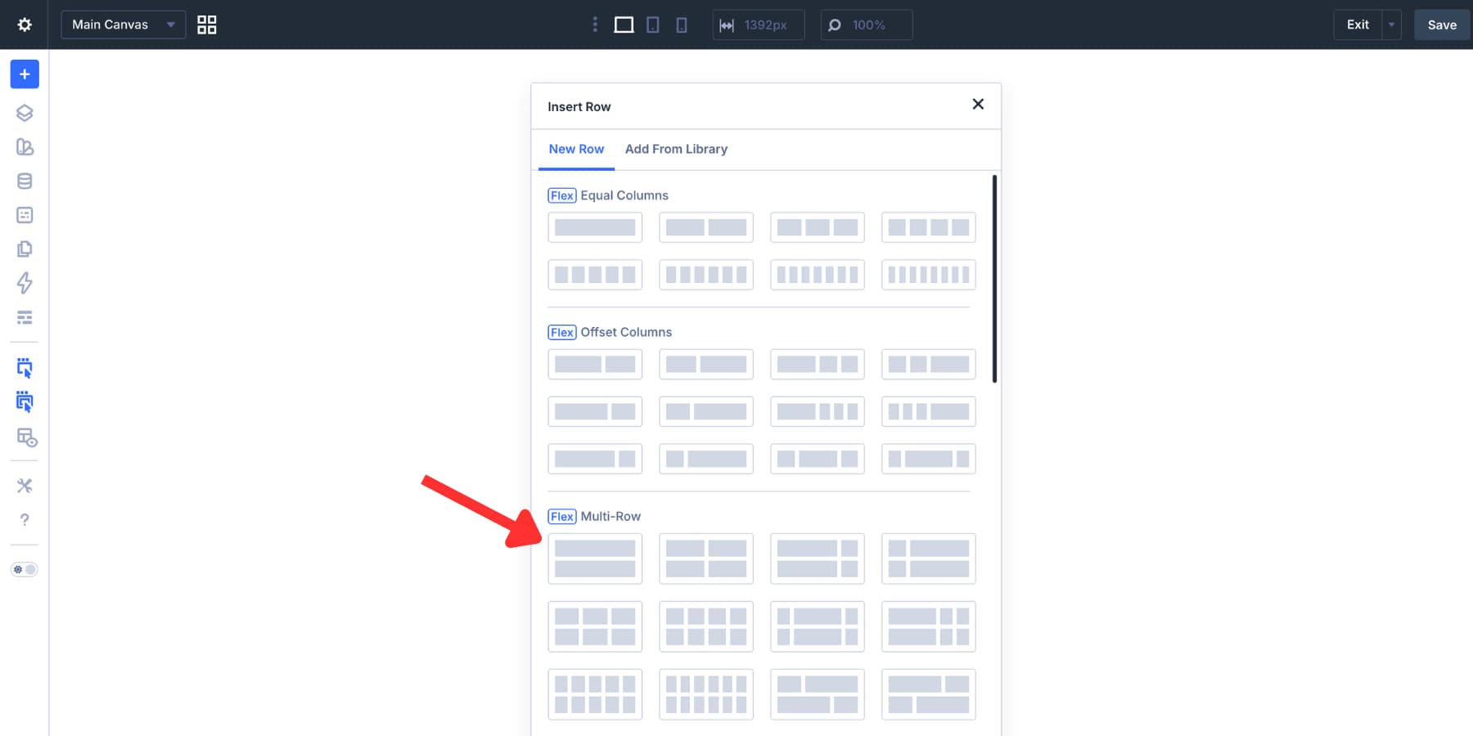Pick Multi-Row layout: two rows of five equal columns
Viewport: 1473px width, 736px height.
click(595, 694)
